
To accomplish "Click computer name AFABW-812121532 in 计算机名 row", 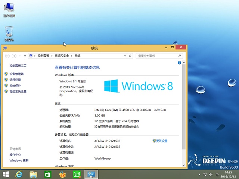I will (x=107, y=141).
